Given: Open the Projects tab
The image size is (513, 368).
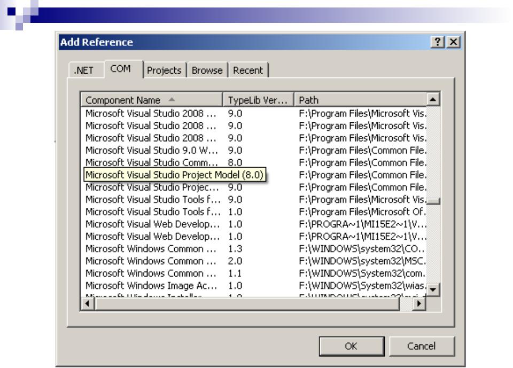Looking at the screenshot, I should click(165, 71).
